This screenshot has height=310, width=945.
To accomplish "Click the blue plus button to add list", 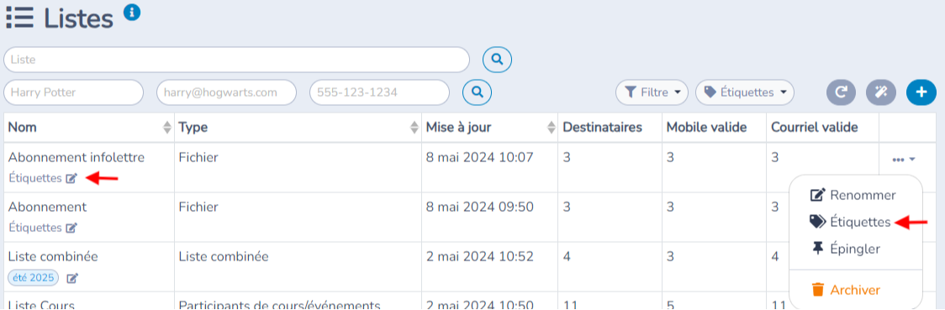I will [921, 92].
